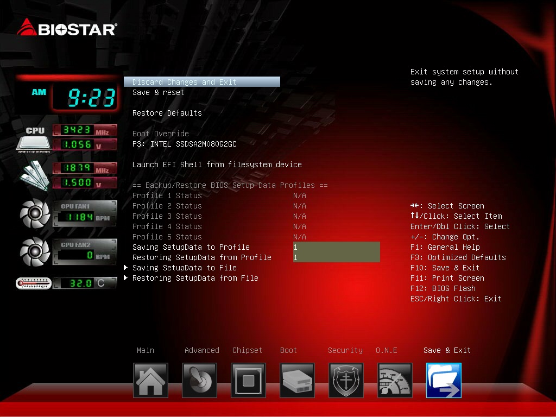Select the Chipset chip icon

[248, 380]
